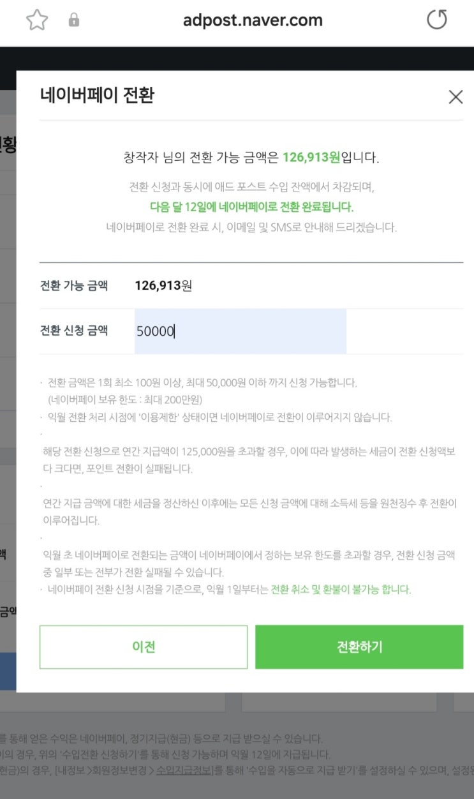Click the 네이버페이 보유 한도 note line

click(x=125, y=400)
